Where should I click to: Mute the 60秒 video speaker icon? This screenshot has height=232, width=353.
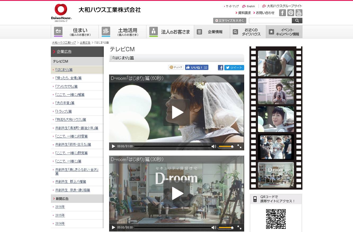point(213,146)
